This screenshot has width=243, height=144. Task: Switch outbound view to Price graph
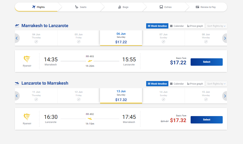click(195, 26)
